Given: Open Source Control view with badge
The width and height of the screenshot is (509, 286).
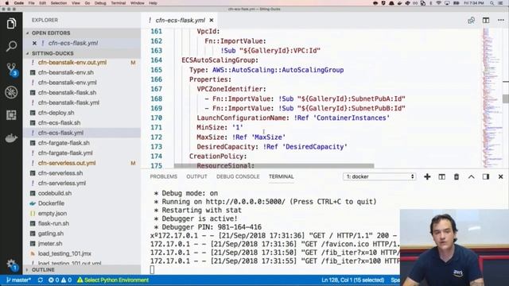Looking at the screenshot, I should pos(11,69).
